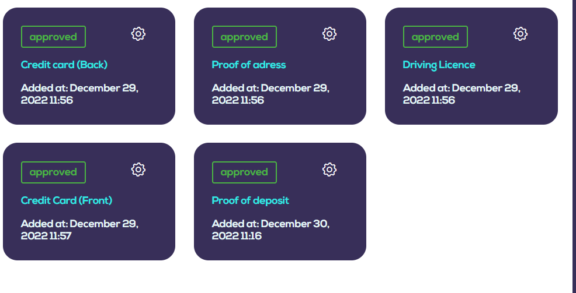
Task: Open the Credit card (Back) document title
Action: tap(64, 65)
